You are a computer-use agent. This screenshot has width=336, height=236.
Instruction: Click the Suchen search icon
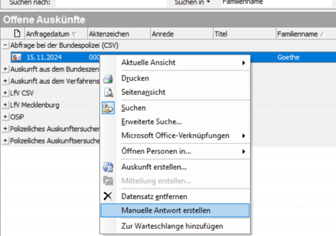pos(108,108)
